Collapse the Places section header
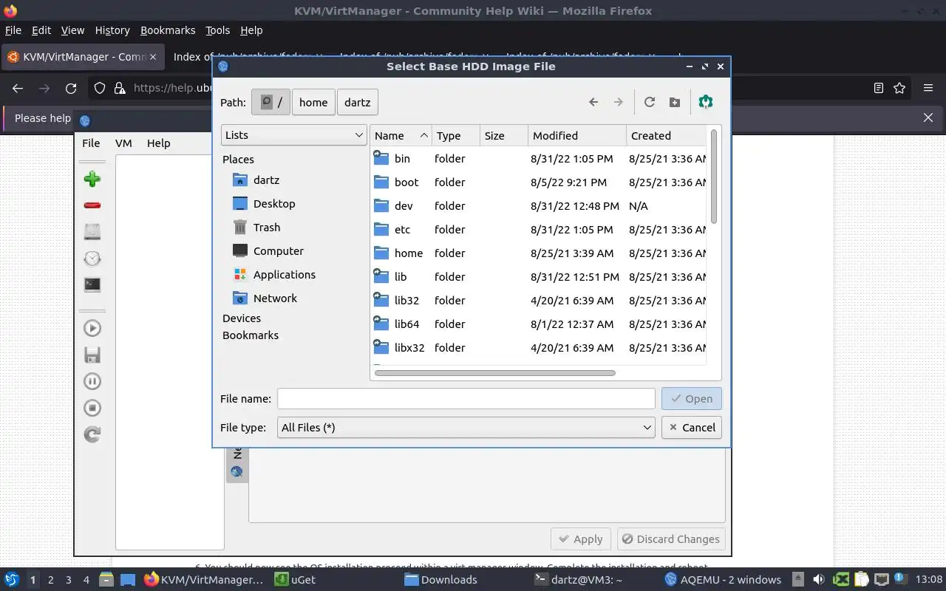 (238, 160)
